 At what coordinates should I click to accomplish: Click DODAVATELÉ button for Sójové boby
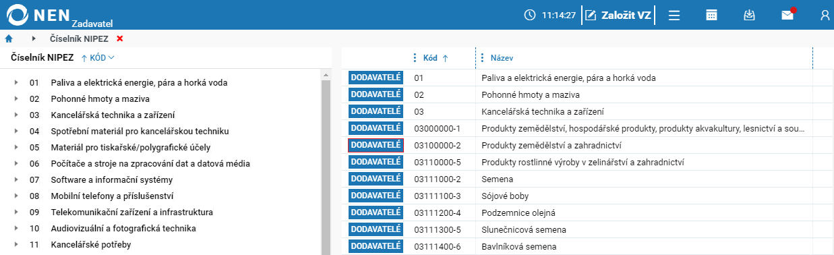[x=376, y=196]
